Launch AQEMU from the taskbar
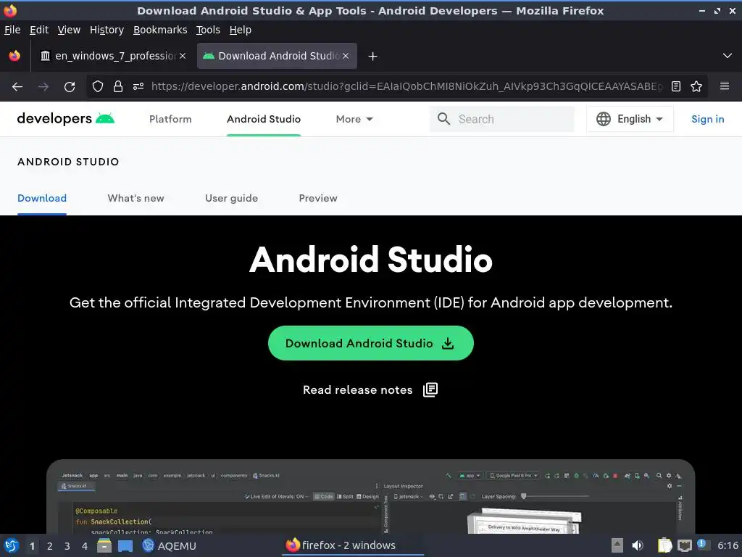Image resolution: width=742 pixels, height=557 pixels. coord(169,545)
